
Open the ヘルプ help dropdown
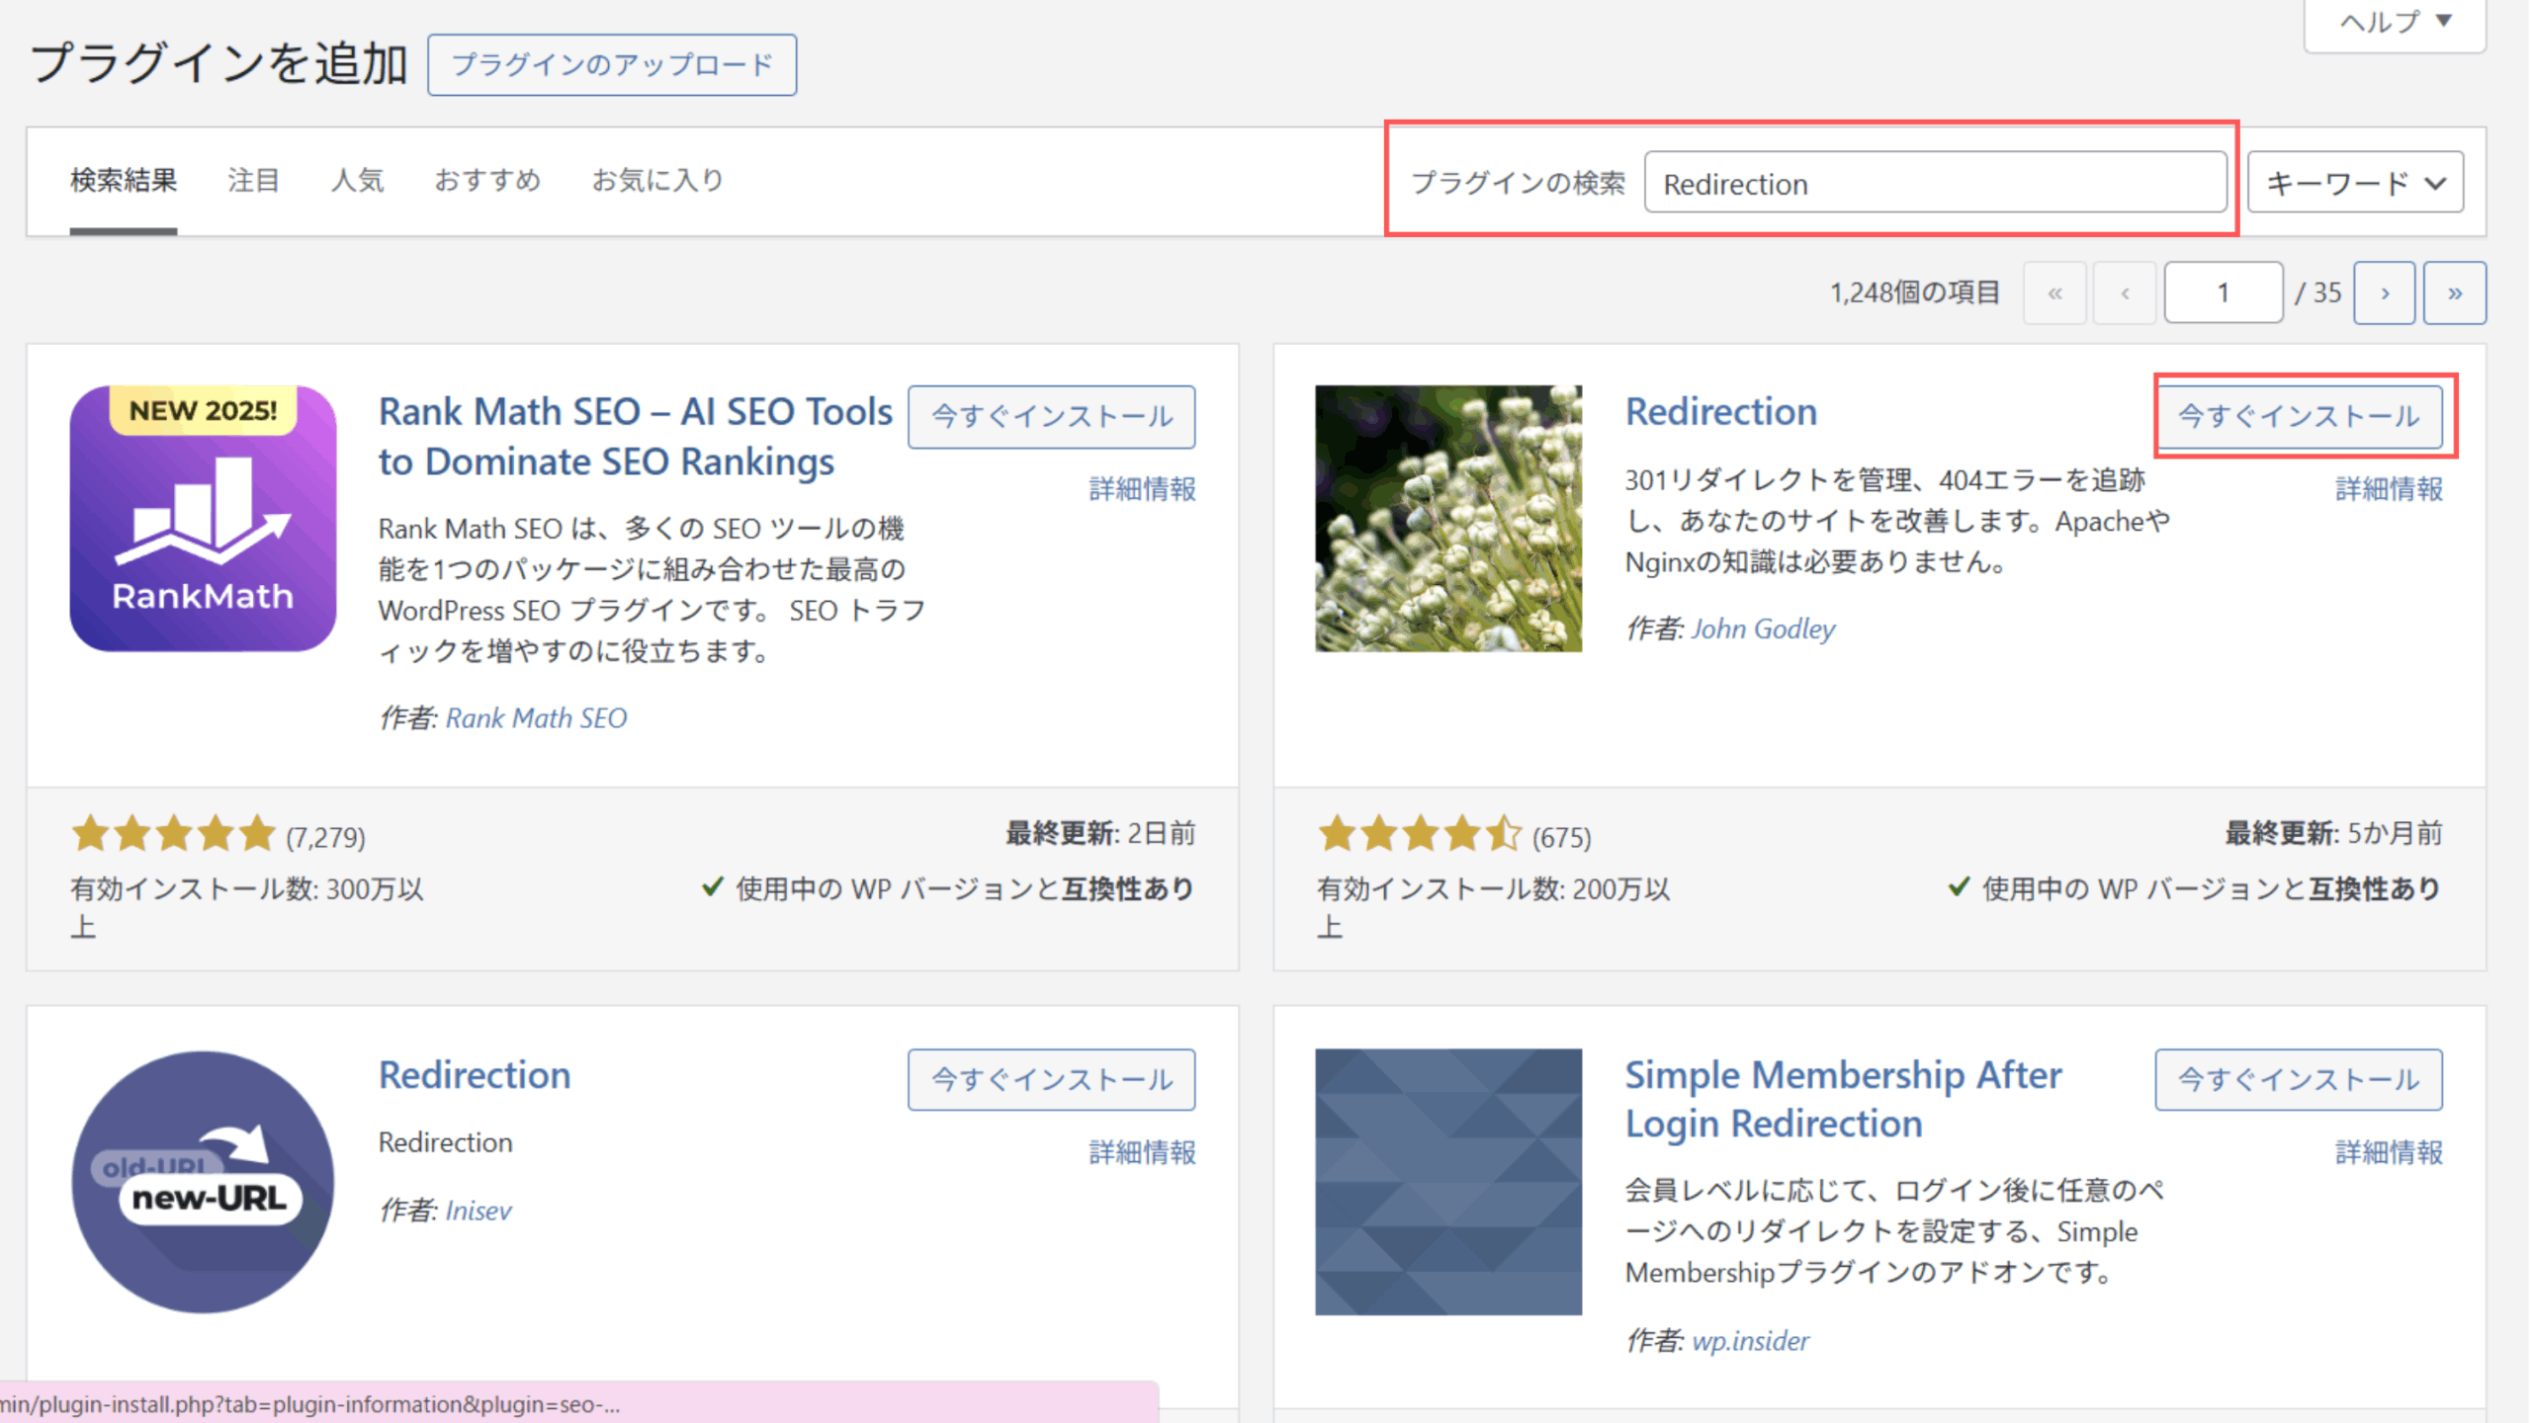(x=2394, y=22)
